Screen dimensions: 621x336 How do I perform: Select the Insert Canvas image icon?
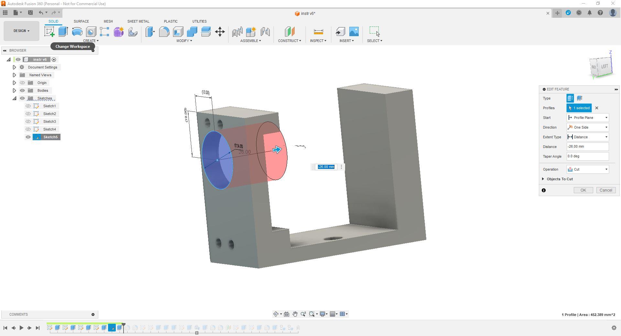pos(354,32)
